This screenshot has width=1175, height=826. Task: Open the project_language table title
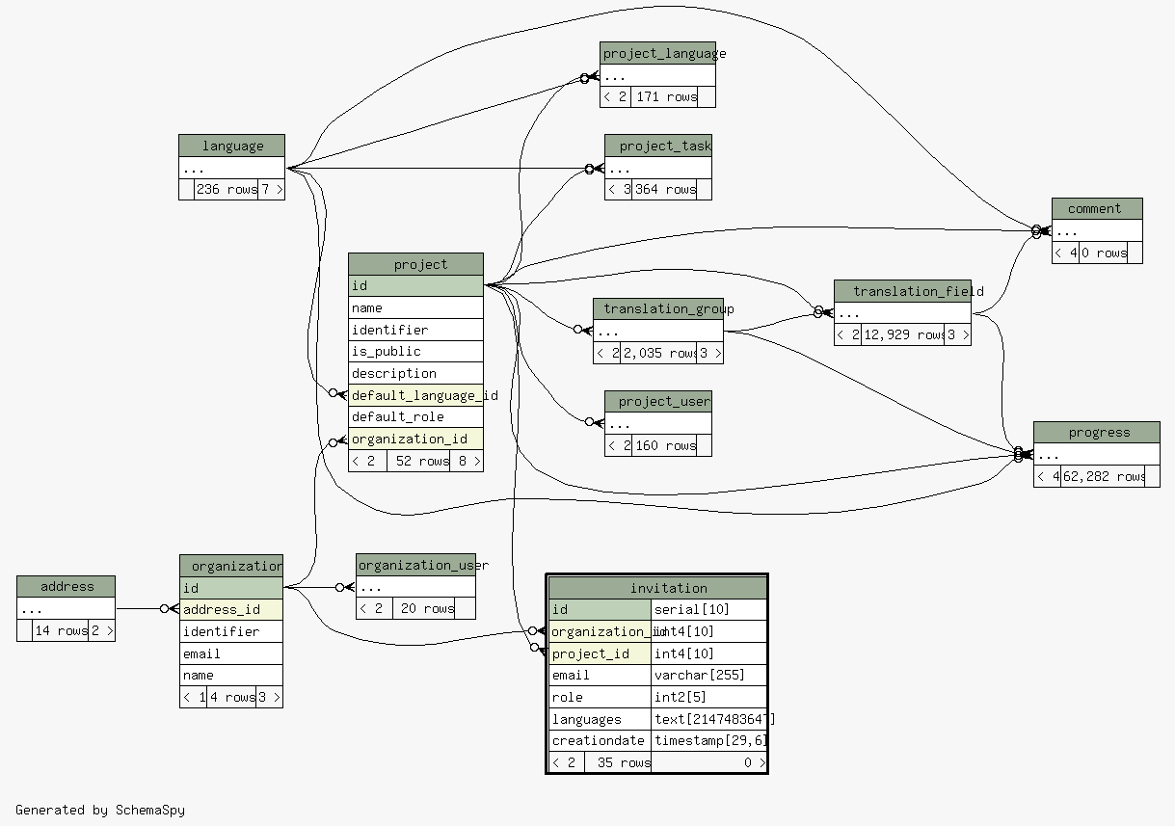(658, 53)
